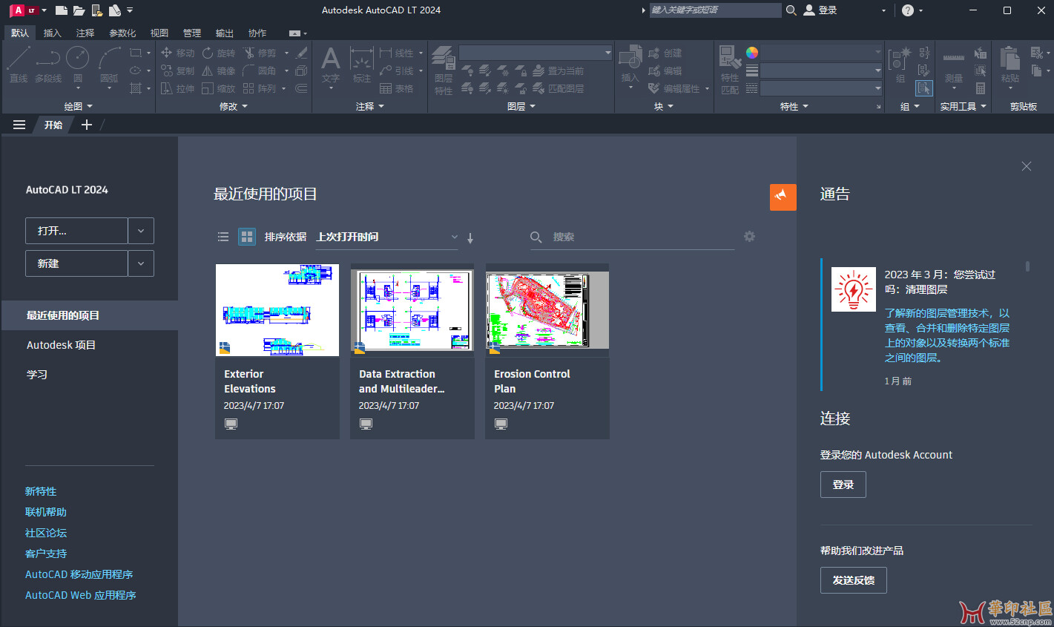The width and height of the screenshot is (1054, 627).
Task: Expand the 修改 panel flyout
Action: (x=234, y=106)
